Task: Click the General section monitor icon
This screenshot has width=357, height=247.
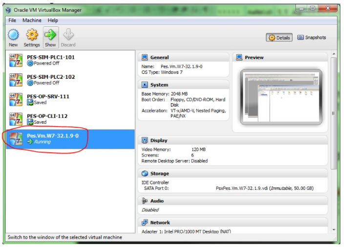Action: pos(145,57)
